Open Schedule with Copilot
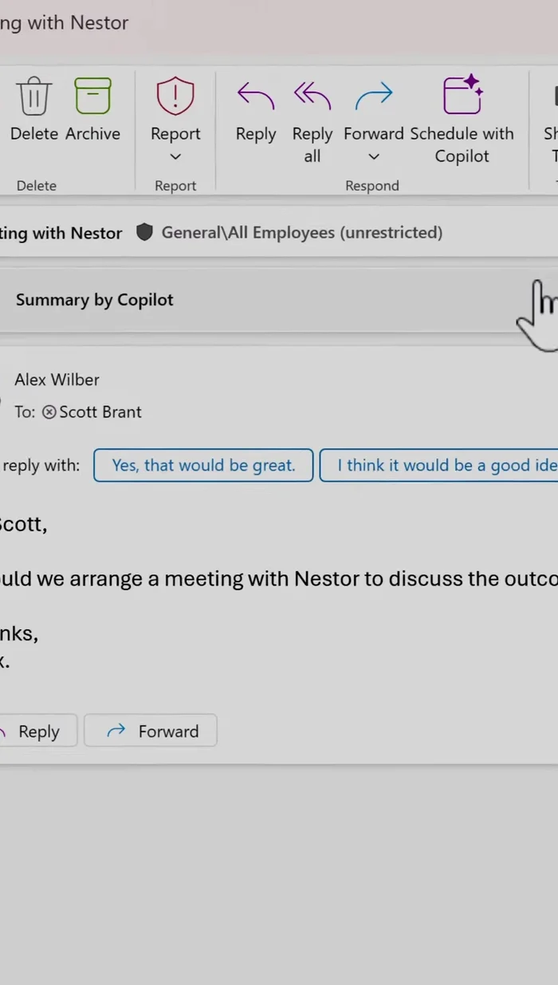The width and height of the screenshot is (558, 985). click(x=462, y=97)
